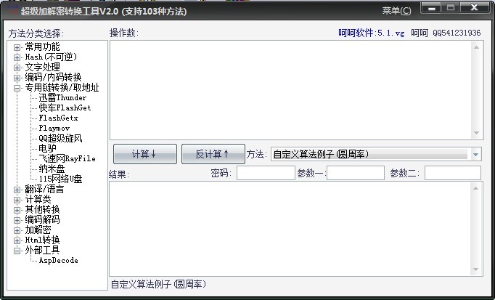495x300 pixels.
Task: Click the 反计算↑ button
Action: (212, 154)
